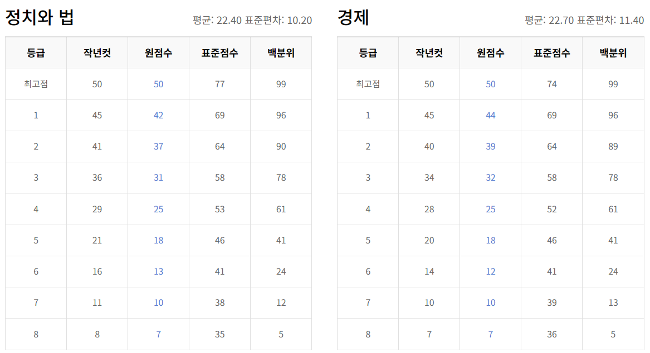Select 작년컷 '34' in 경제 grade 3

pyautogui.click(x=429, y=177)
